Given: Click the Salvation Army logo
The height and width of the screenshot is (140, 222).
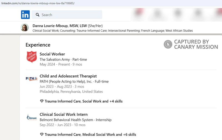Looking at the screenshot, I should point(32,57).
